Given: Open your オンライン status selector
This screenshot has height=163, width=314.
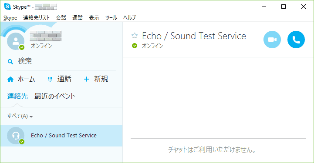Looking at the screenshot, I should click(x=41, y=46).
